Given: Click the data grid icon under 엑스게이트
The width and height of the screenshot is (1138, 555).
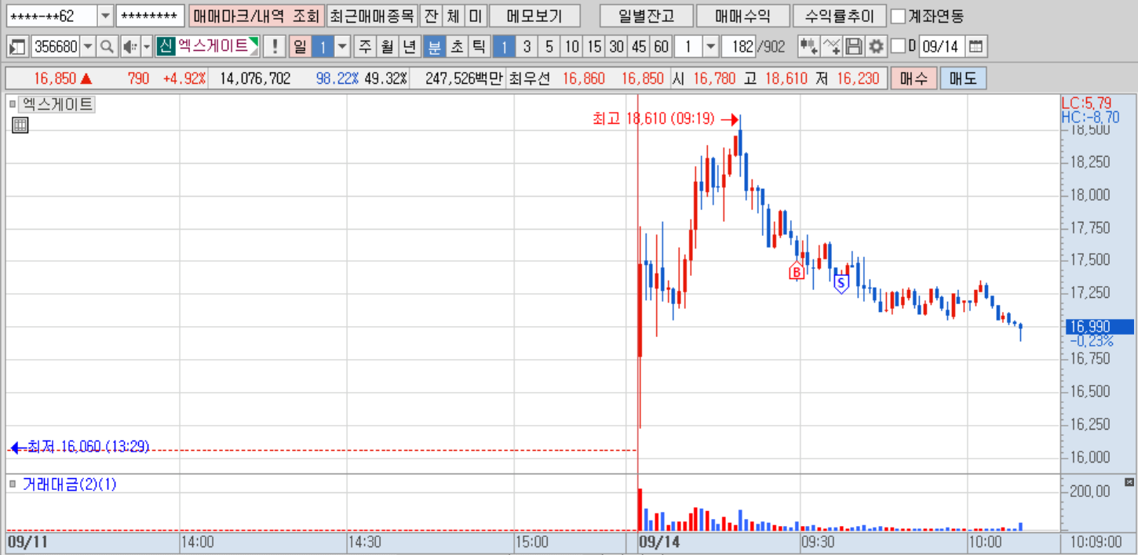Looking at the screenshot, I should point(20,125).
